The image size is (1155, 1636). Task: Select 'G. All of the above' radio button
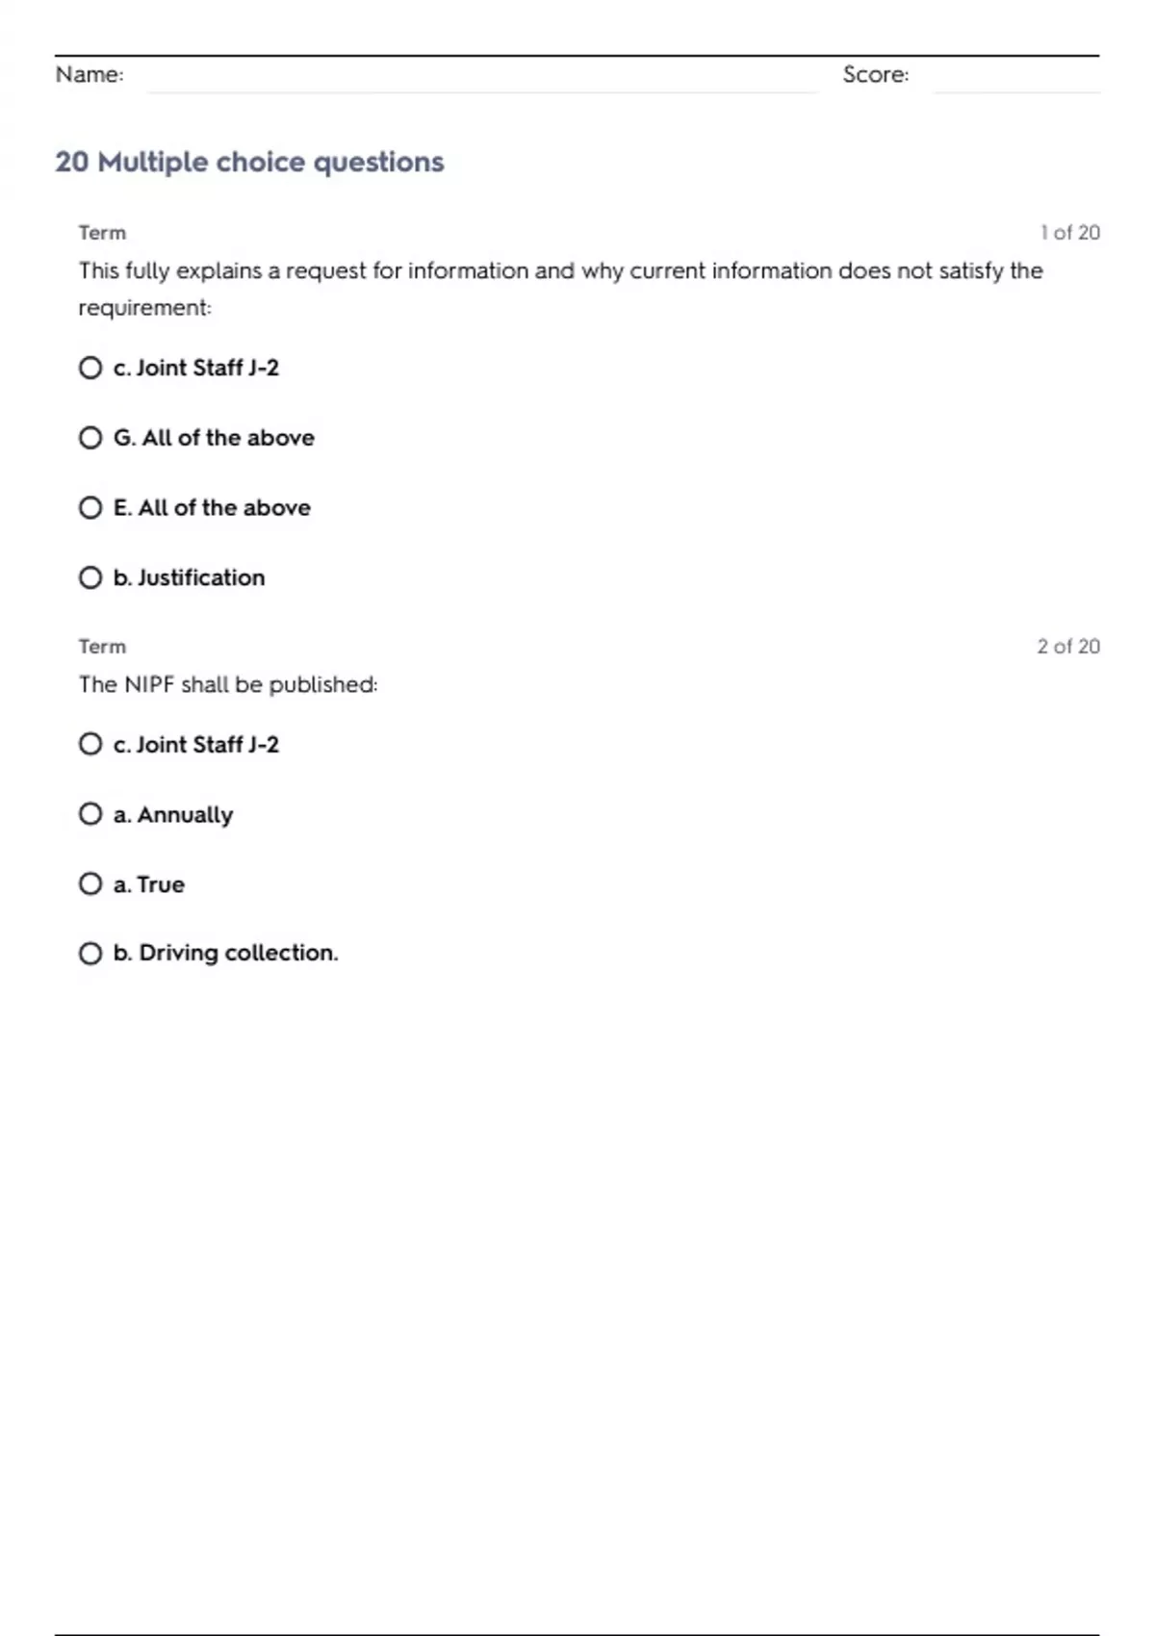point(90,438)
